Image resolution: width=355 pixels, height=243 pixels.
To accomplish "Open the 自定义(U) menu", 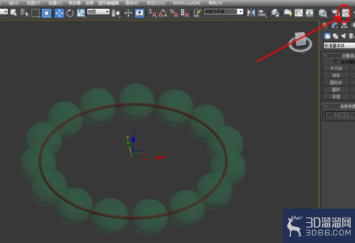I will (156, 3).
